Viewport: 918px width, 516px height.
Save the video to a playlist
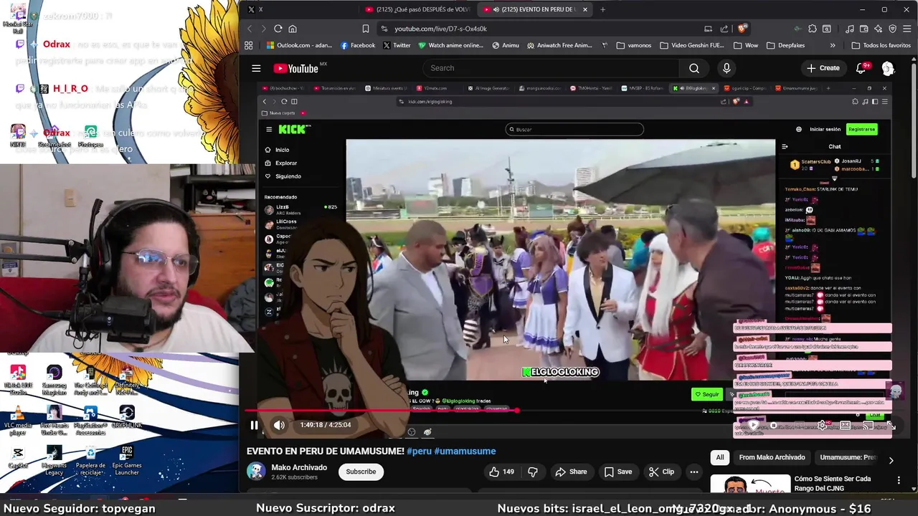pyautogui.click(x=617, y=472)
